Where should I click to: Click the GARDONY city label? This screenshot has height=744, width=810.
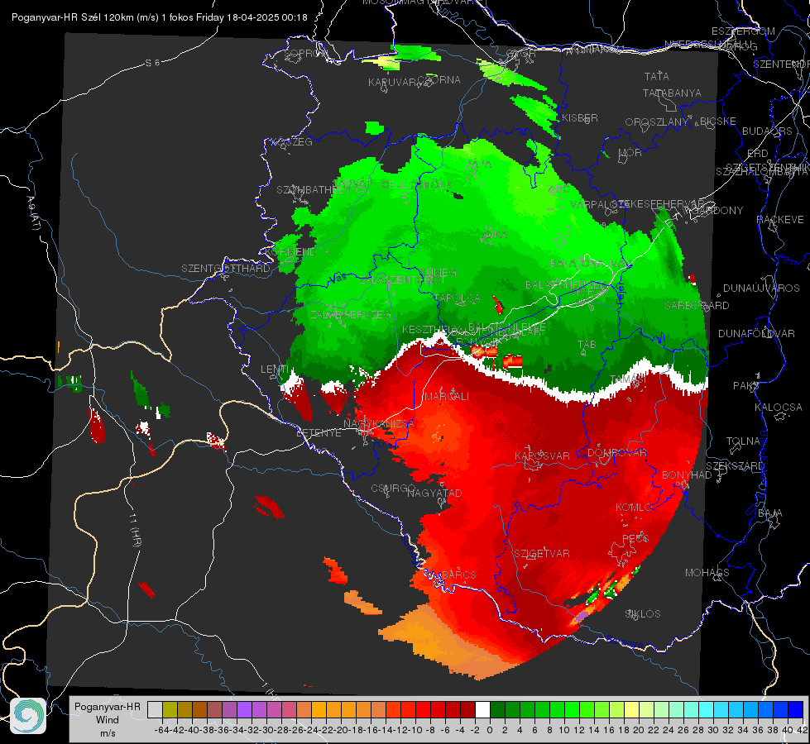[717, 211]
